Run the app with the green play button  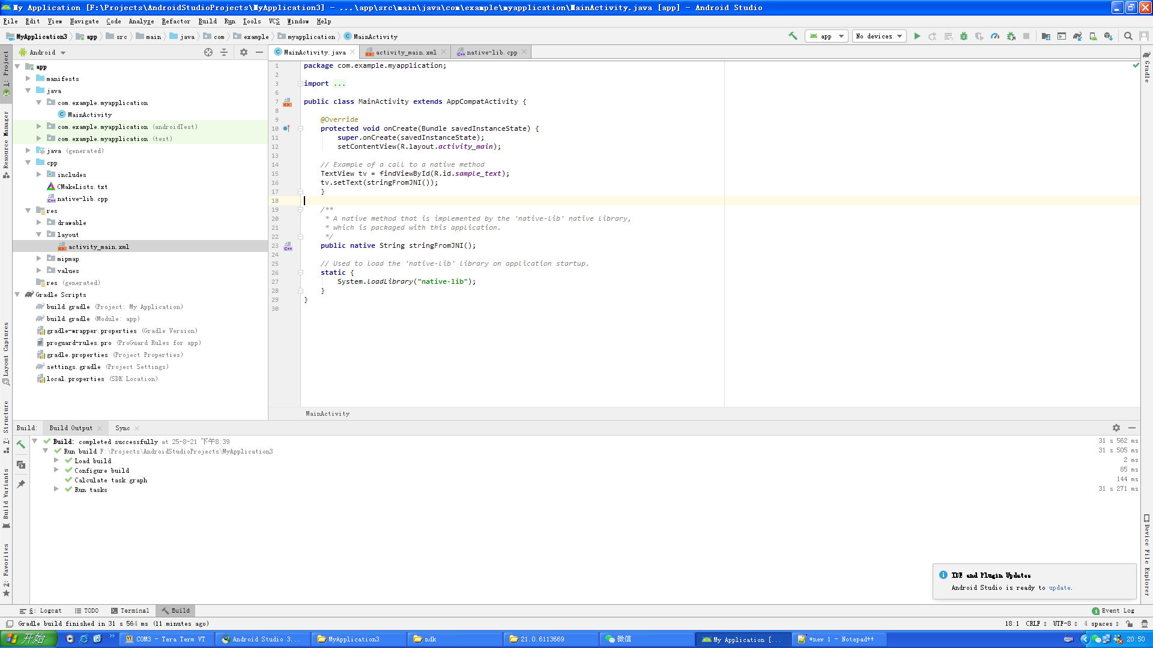917,36
